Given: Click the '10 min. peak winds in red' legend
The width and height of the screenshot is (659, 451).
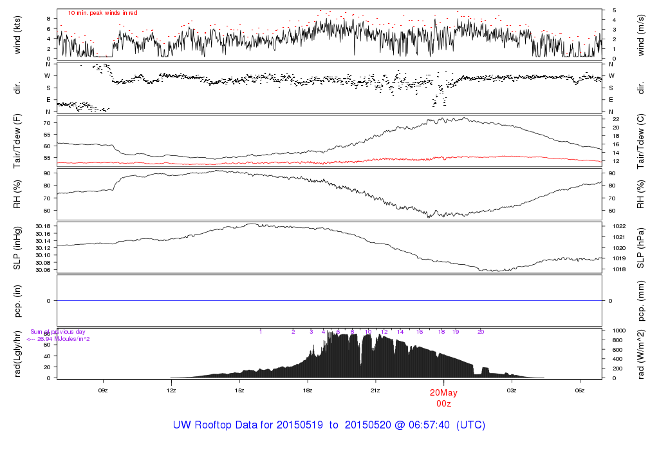Looking at the screenshot, I should pos(102,13).
